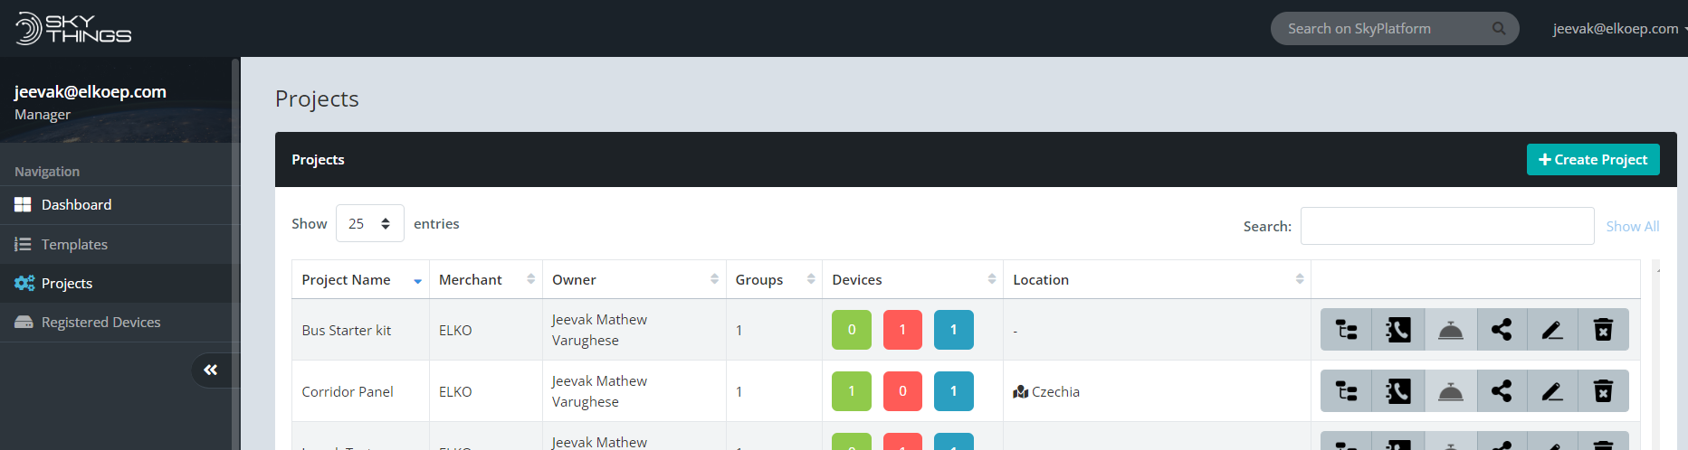Collapse the sidebar with double-chevron button
This screenshot has width=1688, height=450.
click(211, 370)
